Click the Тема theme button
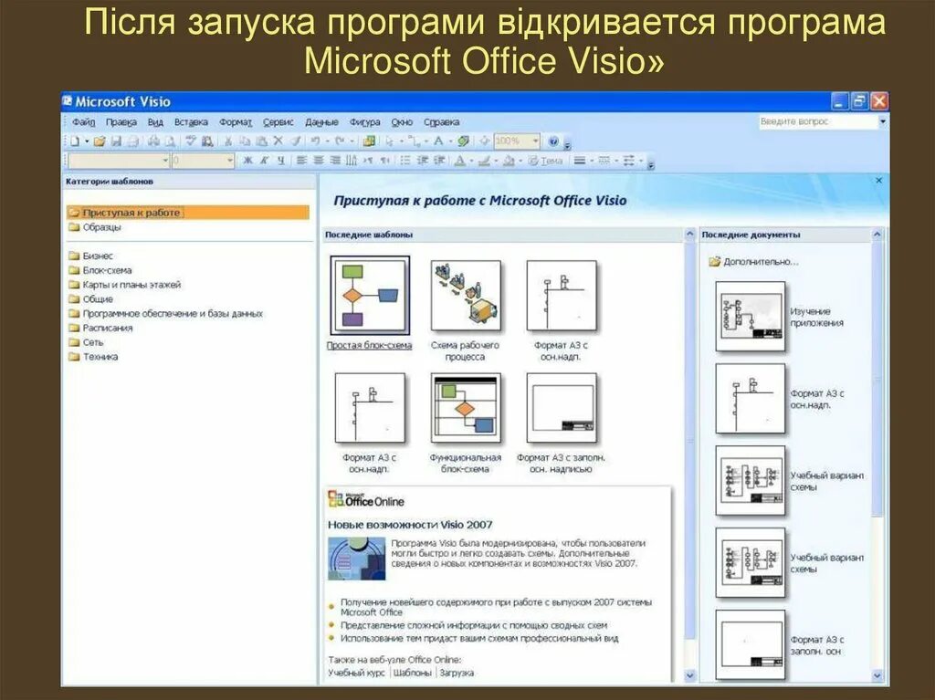 tap(544, 161)
